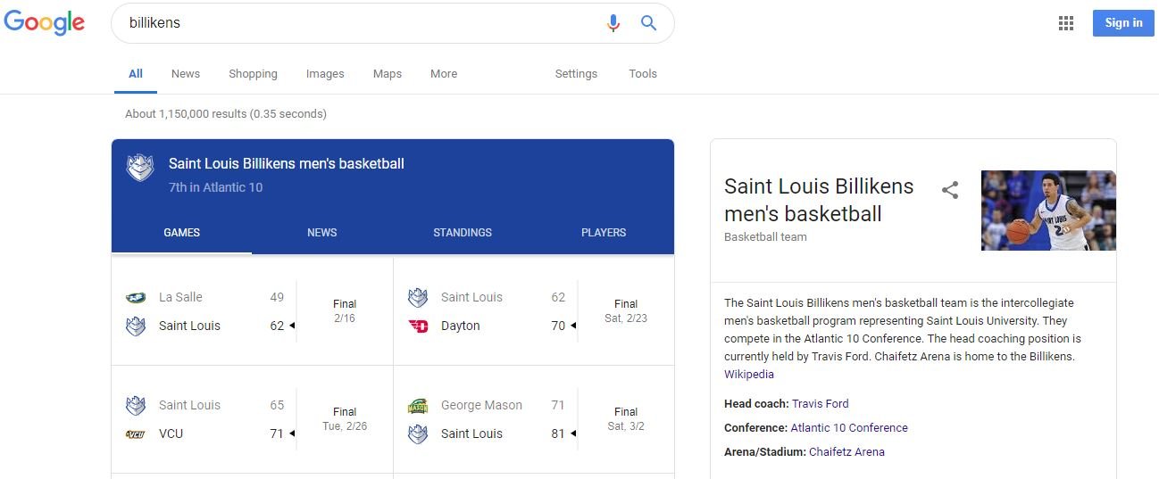Select GAMES tab in team card
Screen dimensions: 1159x479
pyautogui.click(x=181, y=233)
